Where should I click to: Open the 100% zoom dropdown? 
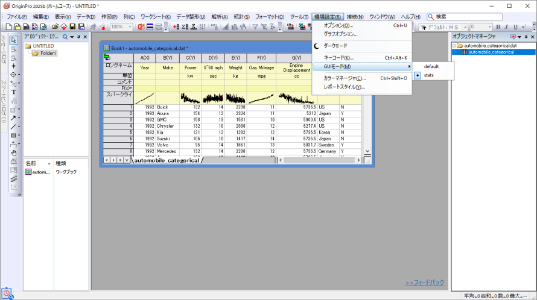pos(130,27)
